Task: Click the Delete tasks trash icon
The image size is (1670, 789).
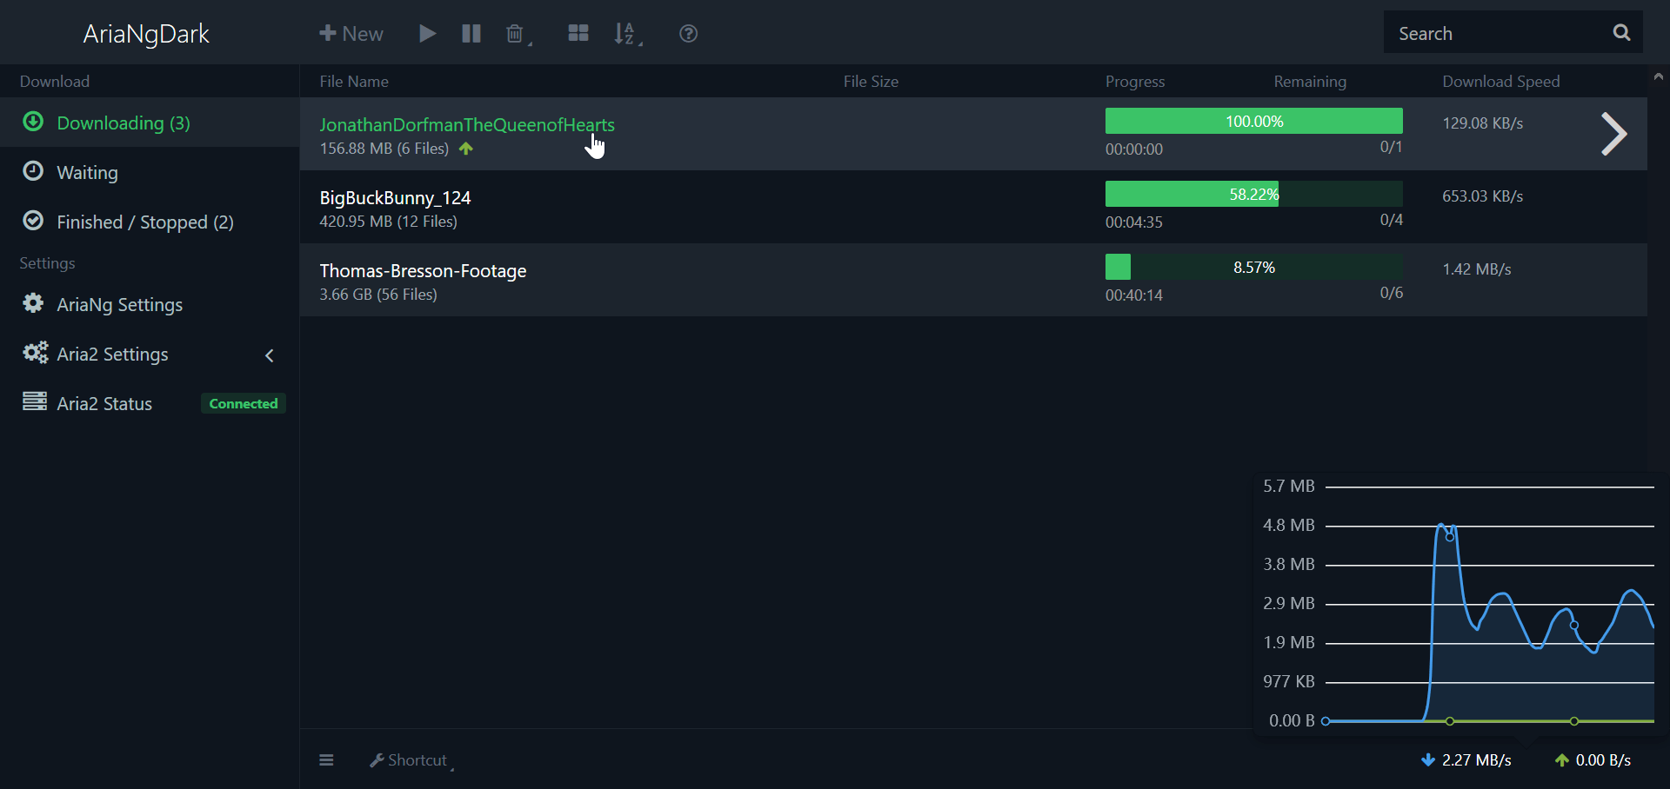Action: (515, 33)
